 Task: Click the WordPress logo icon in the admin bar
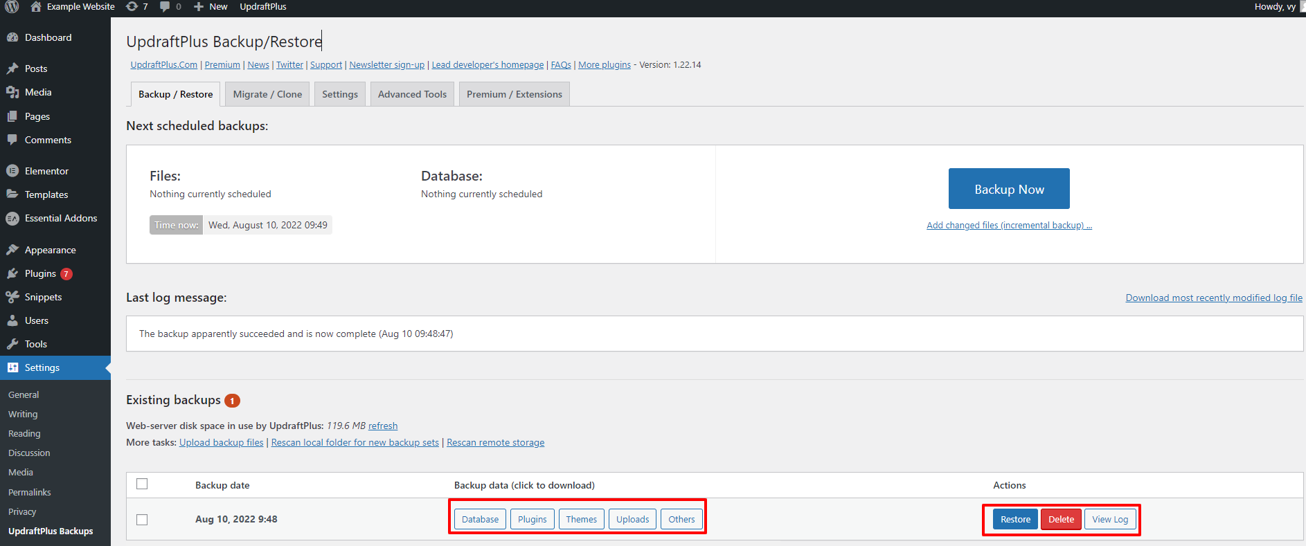12,7
